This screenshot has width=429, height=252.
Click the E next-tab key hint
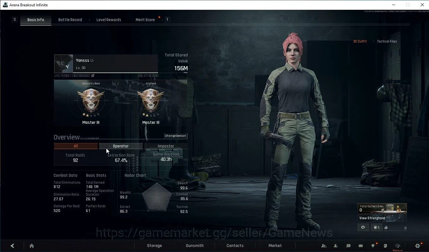[x=168, y=20]
